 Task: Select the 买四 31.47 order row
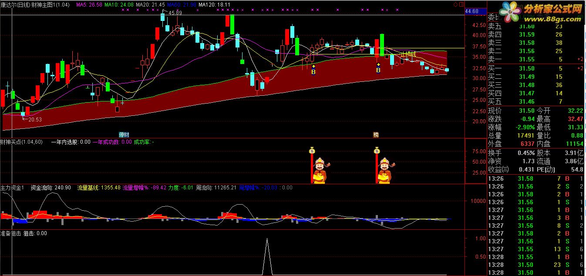click(536, 93)
